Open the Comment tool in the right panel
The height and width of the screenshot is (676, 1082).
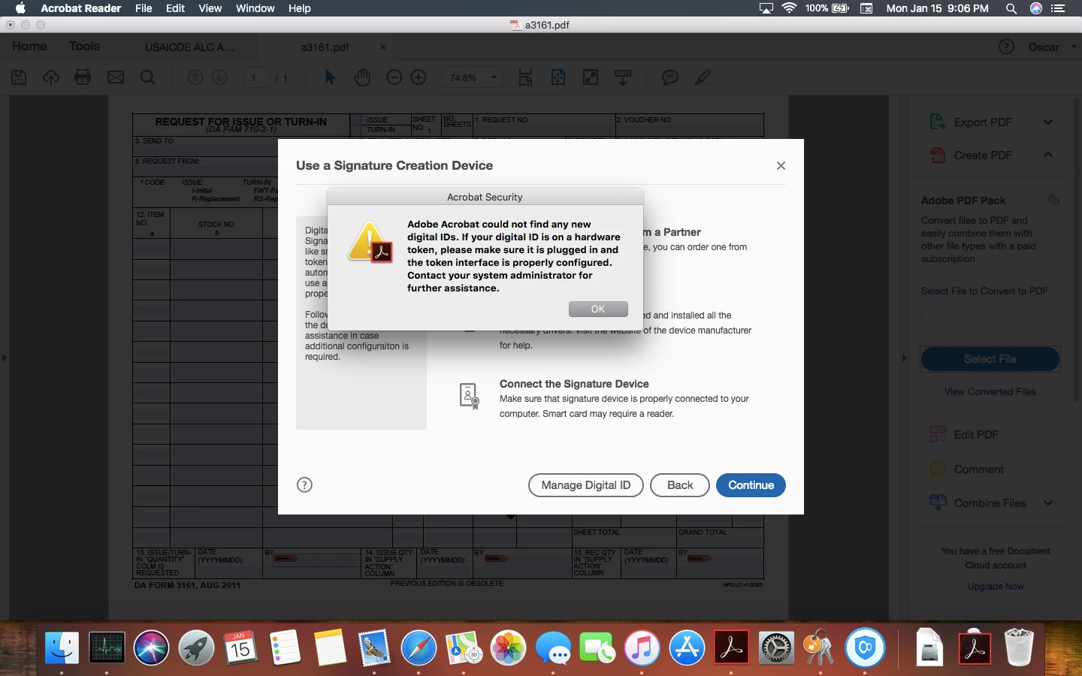[x=978, y=469]
